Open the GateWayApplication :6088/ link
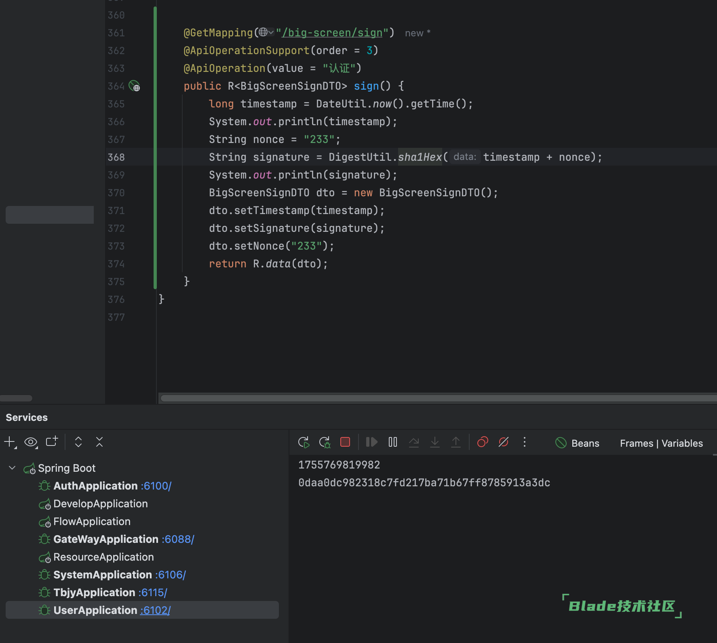 178,539
